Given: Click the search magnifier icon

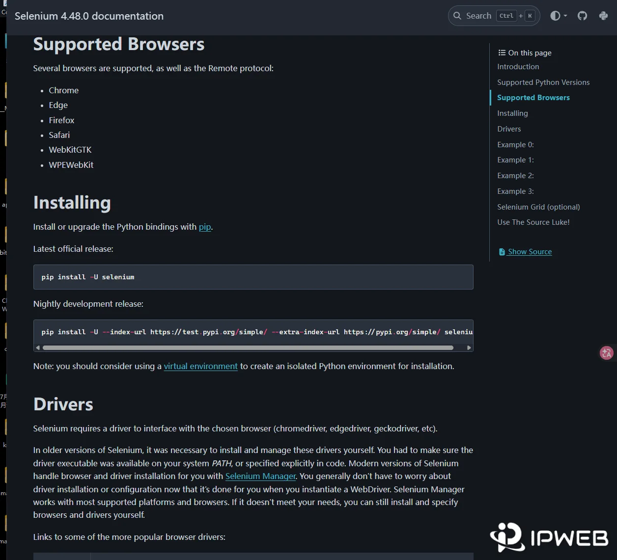Looking at the screenshot, I should click(457, 16).
